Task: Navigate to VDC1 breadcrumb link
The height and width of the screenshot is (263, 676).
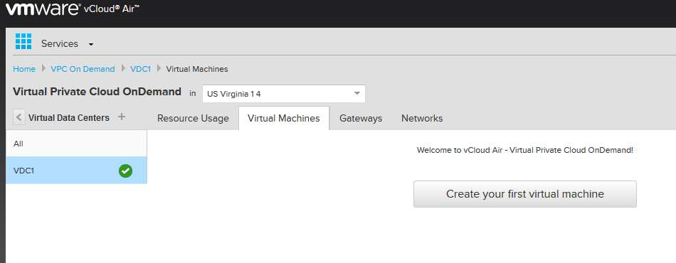Action: (x=141, y=69)
